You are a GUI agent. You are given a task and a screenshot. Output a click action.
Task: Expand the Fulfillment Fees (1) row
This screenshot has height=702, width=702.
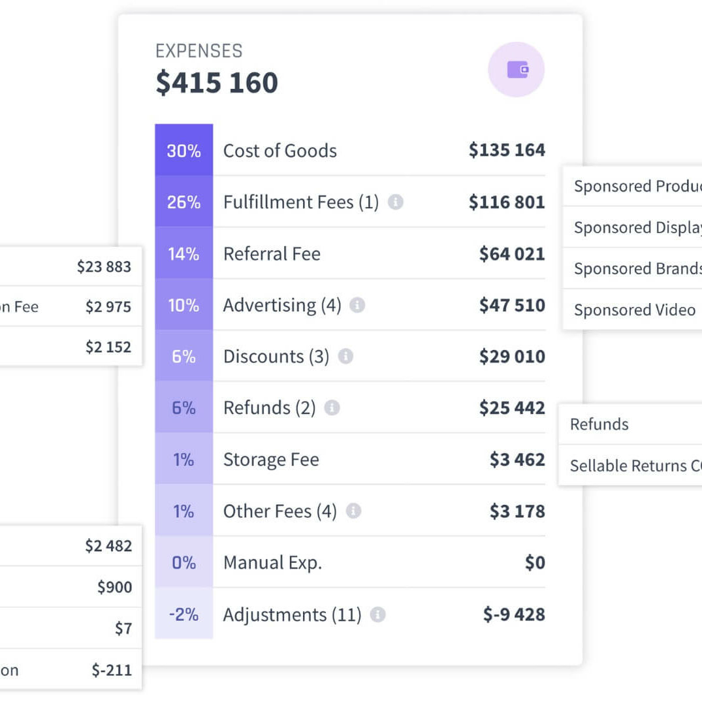pyautogui.click(x=300, y=202)
